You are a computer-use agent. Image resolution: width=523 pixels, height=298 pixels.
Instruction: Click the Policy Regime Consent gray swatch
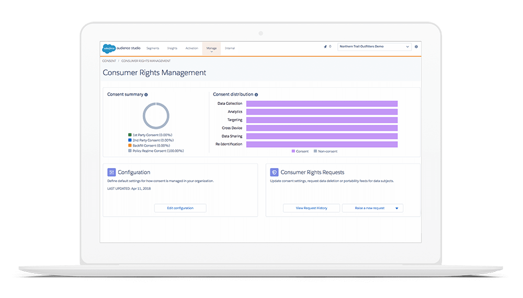pyautogui.click(x=130, y=151)
